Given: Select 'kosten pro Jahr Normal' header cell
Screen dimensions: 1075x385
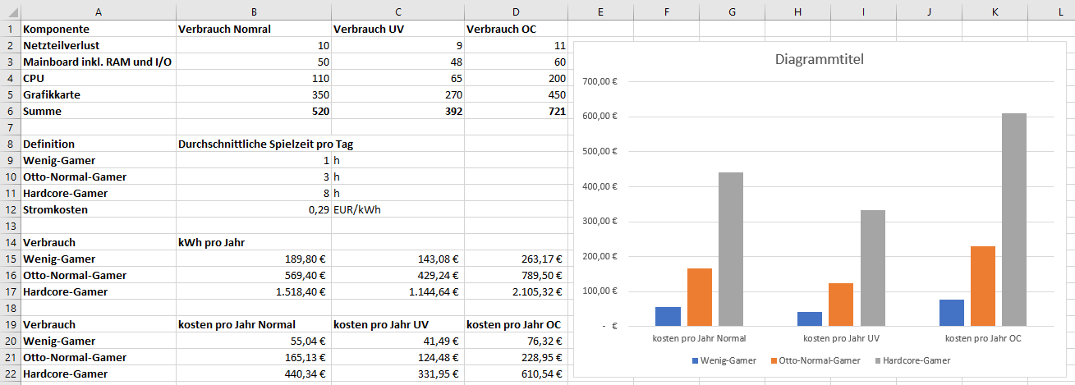Looking at the screenshot, I should click(x=254, y=324).
